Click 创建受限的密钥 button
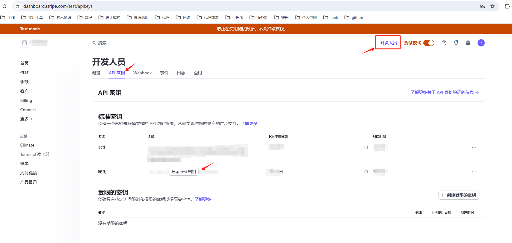This screenshot has width=512, height=243. point(459,195)
